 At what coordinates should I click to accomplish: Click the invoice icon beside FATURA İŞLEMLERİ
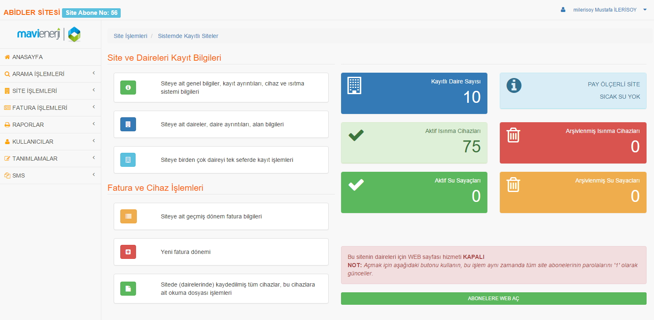pyautogui.click(x=7, y=108)
